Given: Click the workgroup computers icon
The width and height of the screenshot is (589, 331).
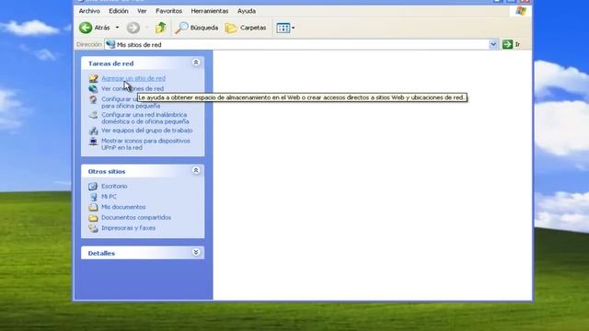Looking at the screenshot, I should 93,131.
